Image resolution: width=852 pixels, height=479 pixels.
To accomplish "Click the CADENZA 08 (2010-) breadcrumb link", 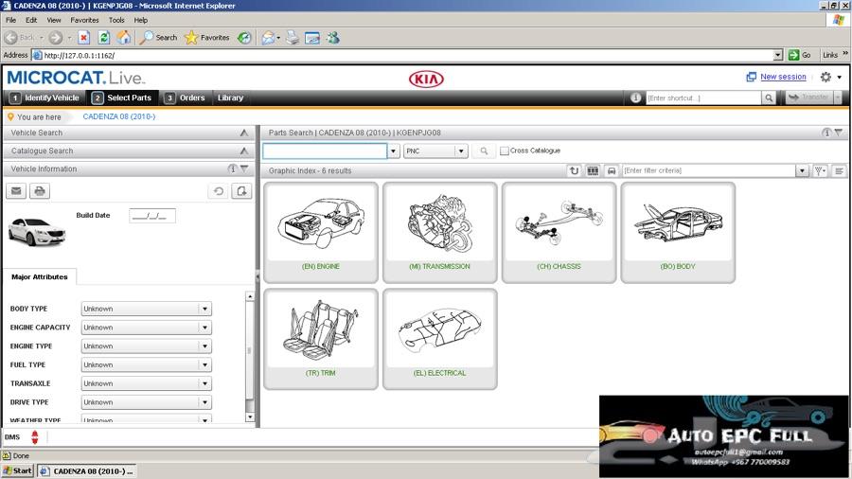I will click(x=119, y=116).
